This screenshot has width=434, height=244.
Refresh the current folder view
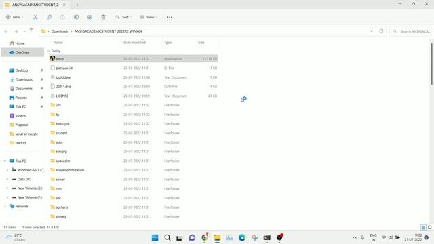tap(381, 31)
